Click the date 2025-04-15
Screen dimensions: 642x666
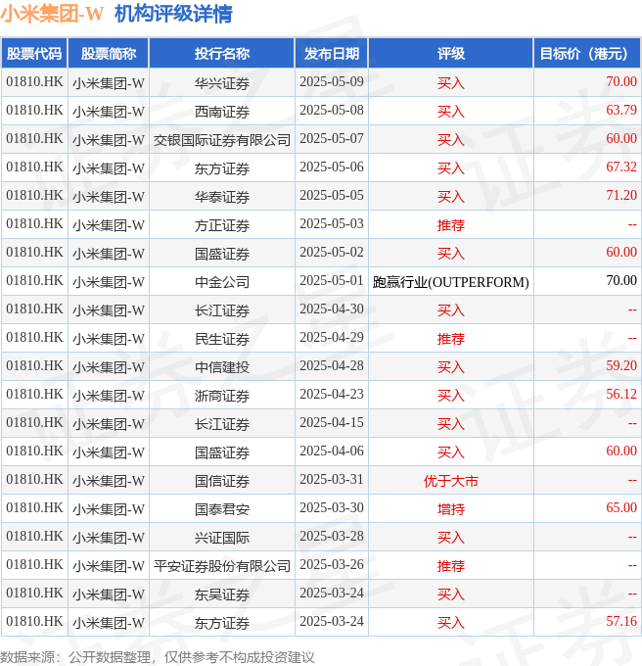332,423
